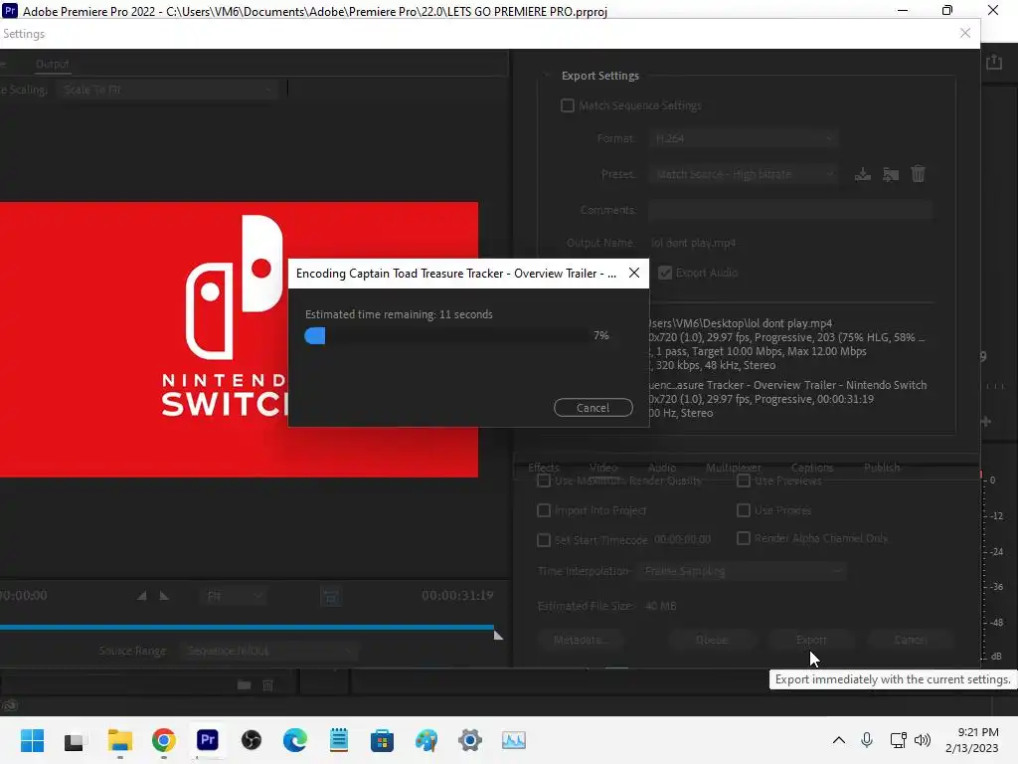Cancel the encoding progress dialog
Screen dimensions: 1018x764
tap(593, 407)
